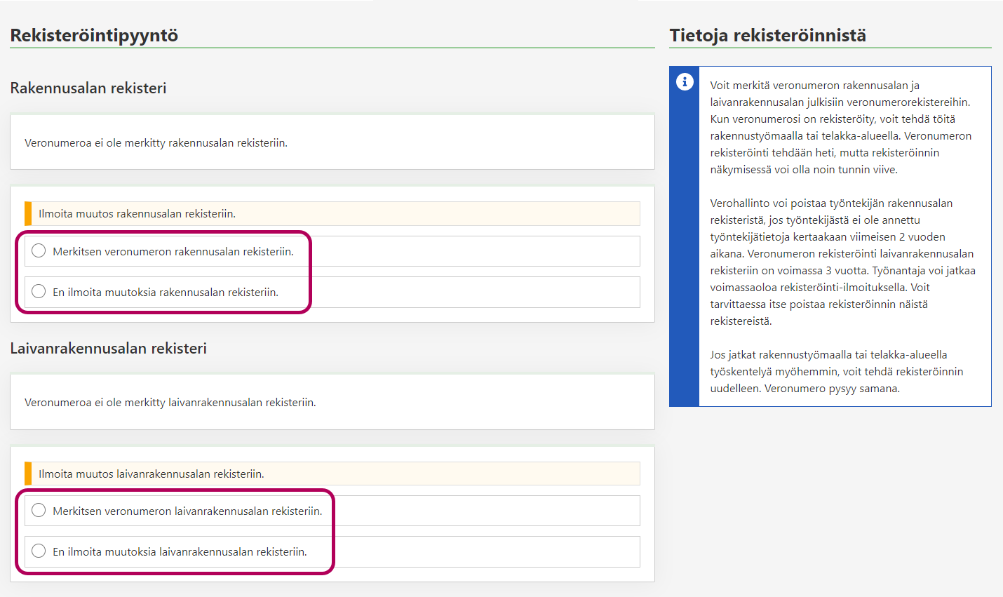Image resolution: width=1003 pixels, height=597 pixels.
Task: Select 'Merkitsen veronumeron laivanrakennusalan rekisteriin' radio button
Action: pyautogui.click(x=39, y=511)
